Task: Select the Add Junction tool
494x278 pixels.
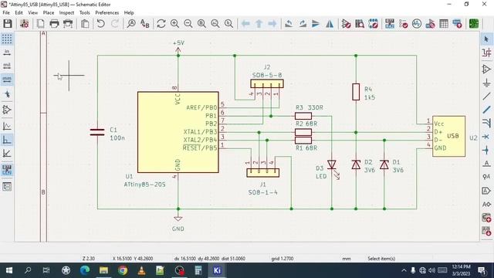Action: click(486, 150)
